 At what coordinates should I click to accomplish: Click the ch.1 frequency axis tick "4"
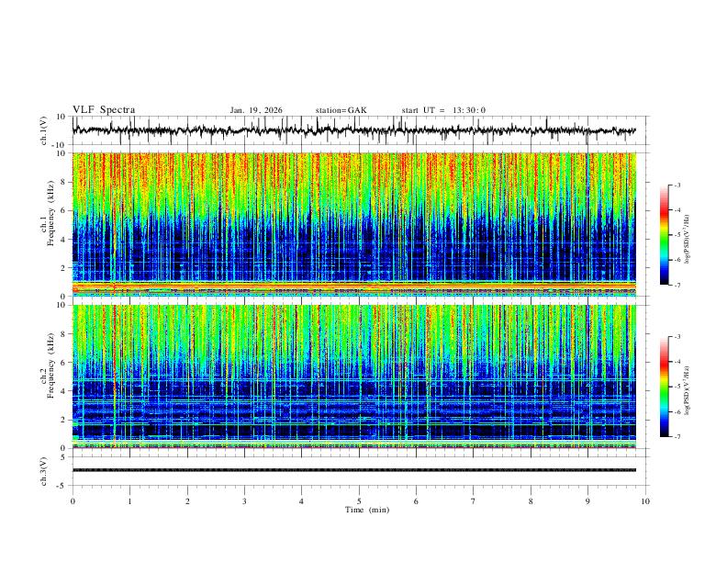tap(64, 240)
